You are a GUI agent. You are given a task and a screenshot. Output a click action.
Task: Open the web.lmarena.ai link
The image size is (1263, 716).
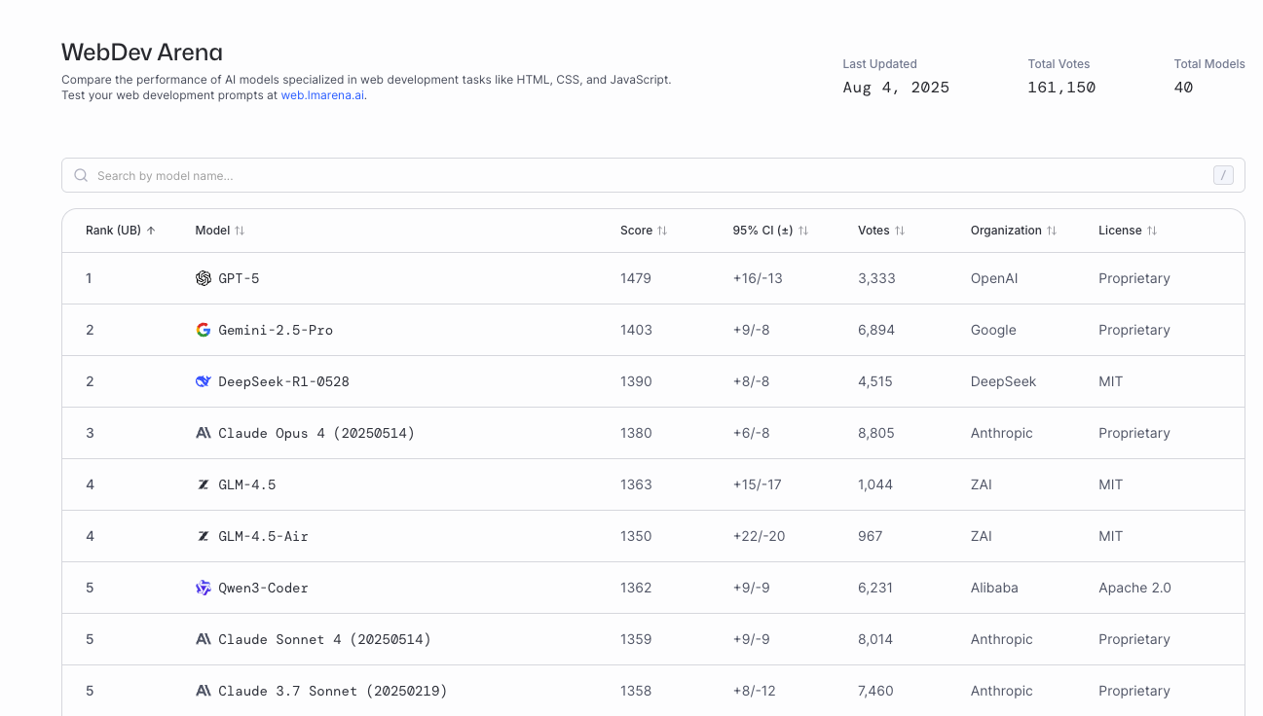point(323,95)
